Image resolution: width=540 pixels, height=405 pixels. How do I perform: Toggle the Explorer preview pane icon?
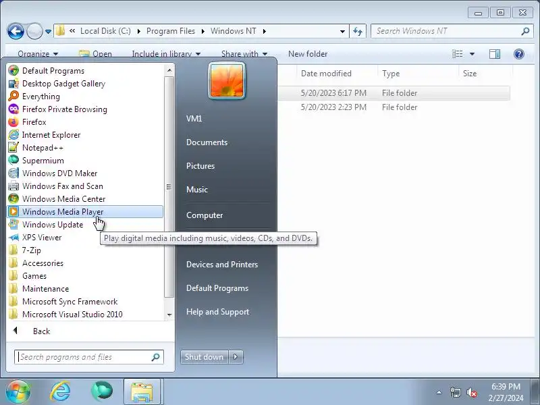pos(495,54)
